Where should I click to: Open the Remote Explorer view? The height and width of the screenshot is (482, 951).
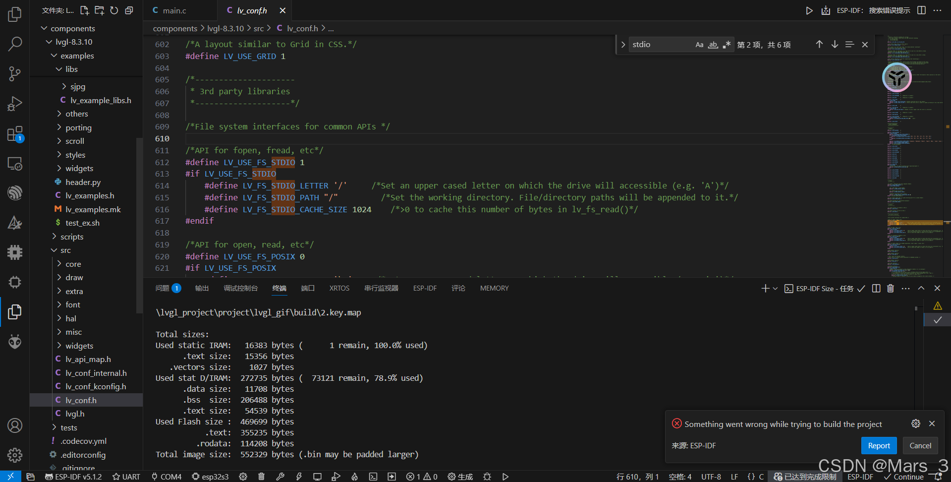point(15,164)
